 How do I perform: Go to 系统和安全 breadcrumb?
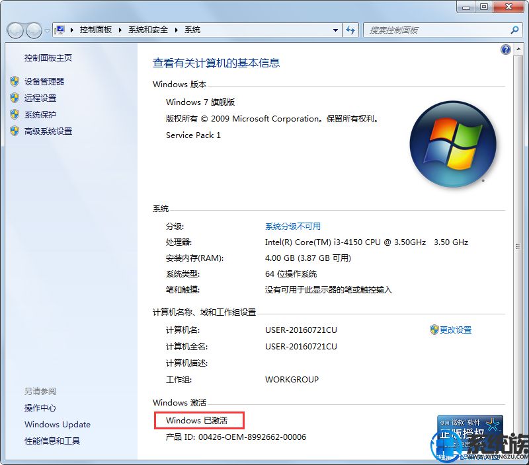(x=148, y=30)
